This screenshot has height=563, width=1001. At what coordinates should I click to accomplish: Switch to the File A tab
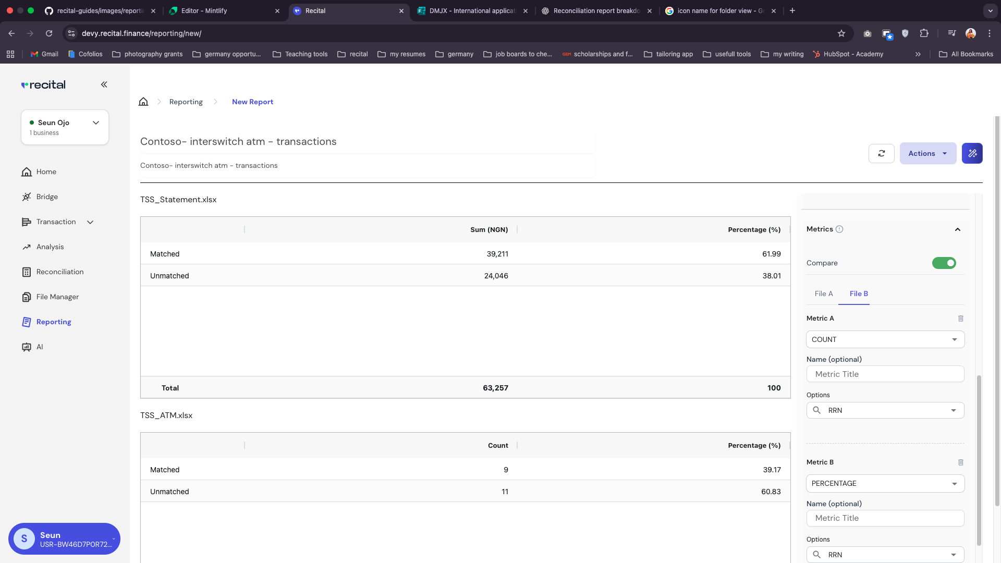coord(823,293)
